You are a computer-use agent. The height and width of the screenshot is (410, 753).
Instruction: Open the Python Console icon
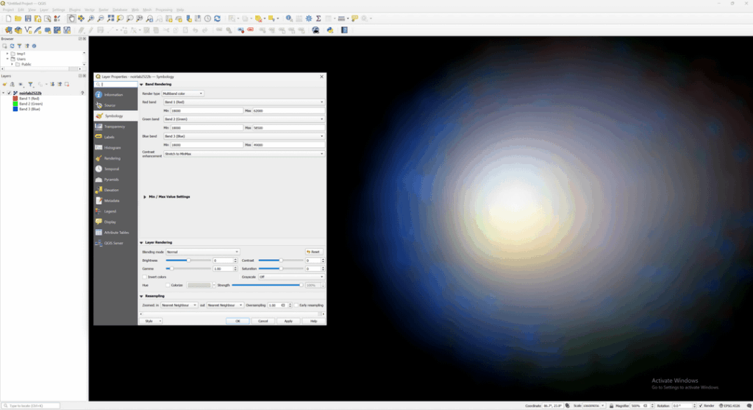coord(330,30)
